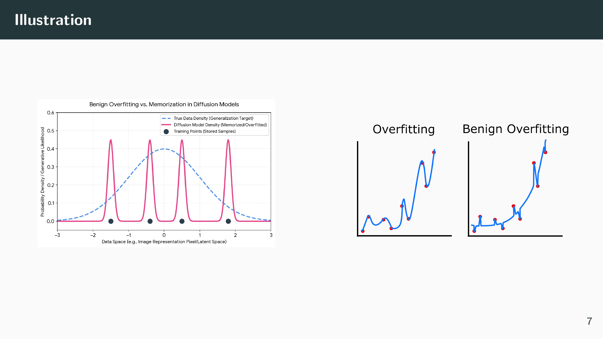603x339 pixels.
Task: Click the density chart image
Action: point(156,173)
